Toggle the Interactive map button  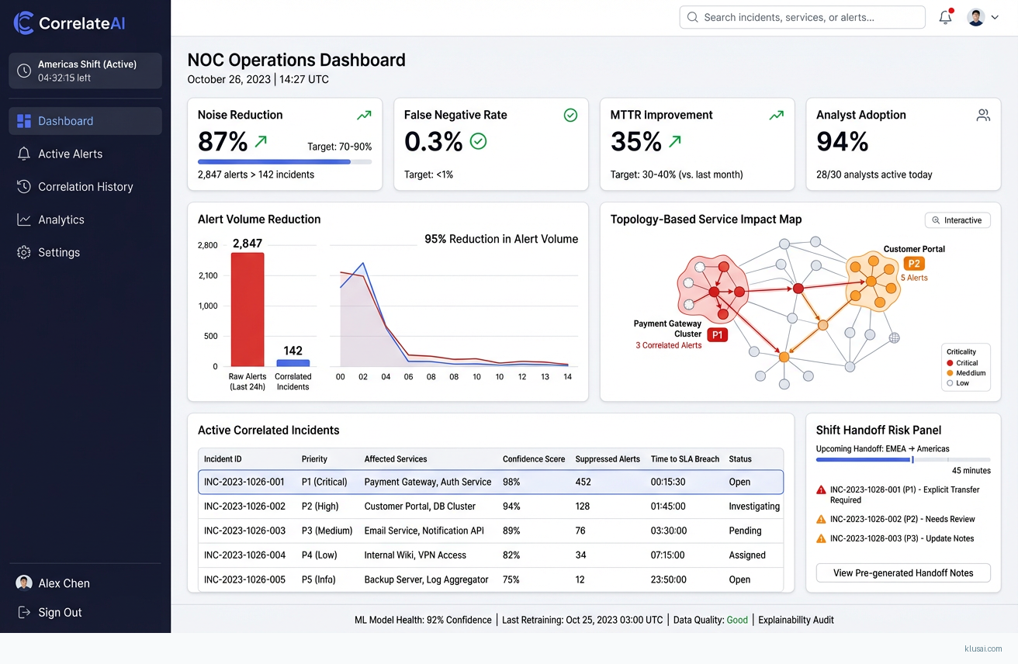point(957,220)
